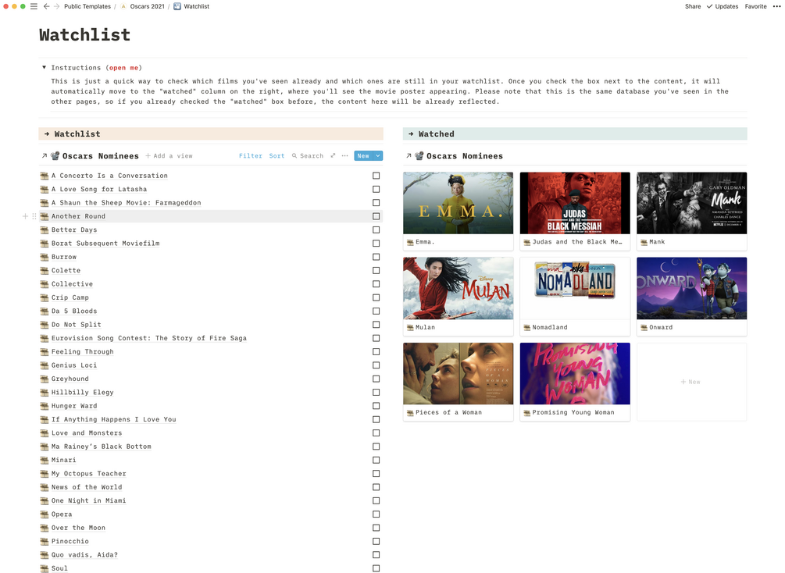The image size is (785, 573).
Task: Tick the Soul checkbox
Action: [x=376, y=568]
